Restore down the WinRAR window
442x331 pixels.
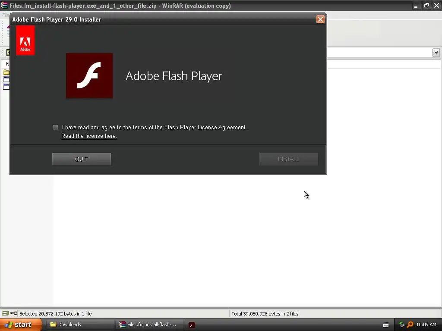point(426,6)
